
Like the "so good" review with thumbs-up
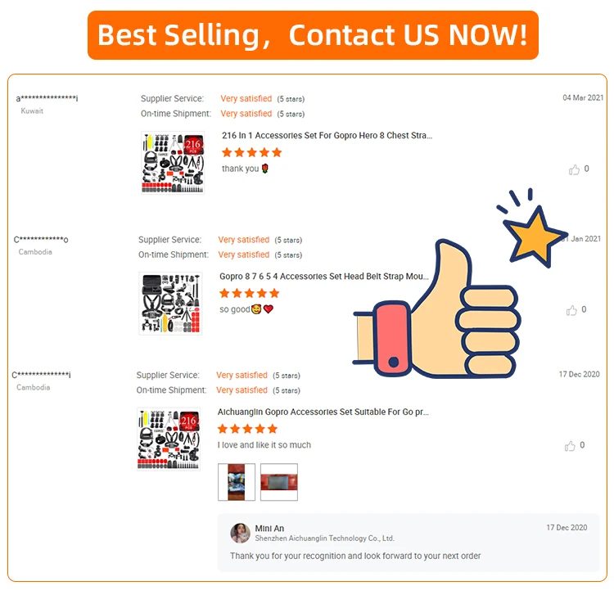tap(571, 310)
